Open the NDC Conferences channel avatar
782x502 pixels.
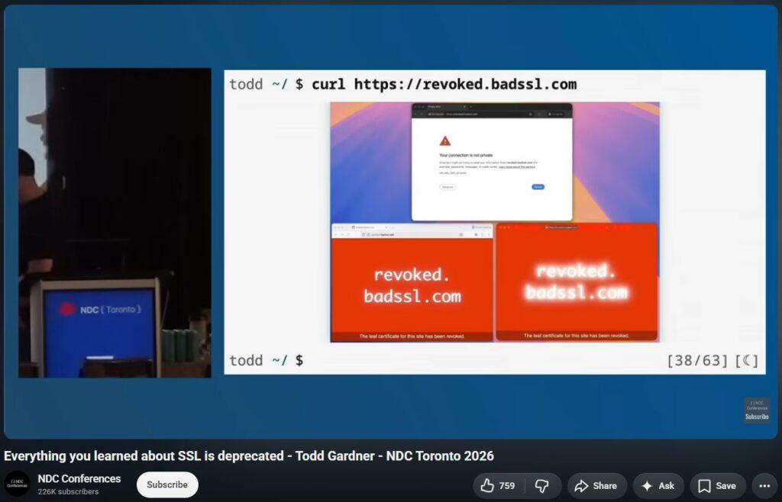[x=18, y=484]
